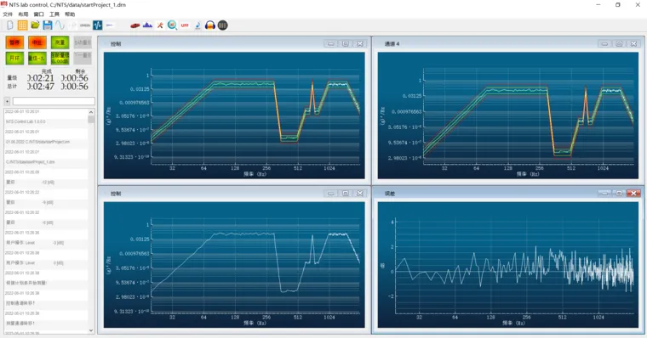The width and height of the screenshot is (647, 338).
Task: Click the thin horizontal line toolbar icon
Action: pos(110,25)
